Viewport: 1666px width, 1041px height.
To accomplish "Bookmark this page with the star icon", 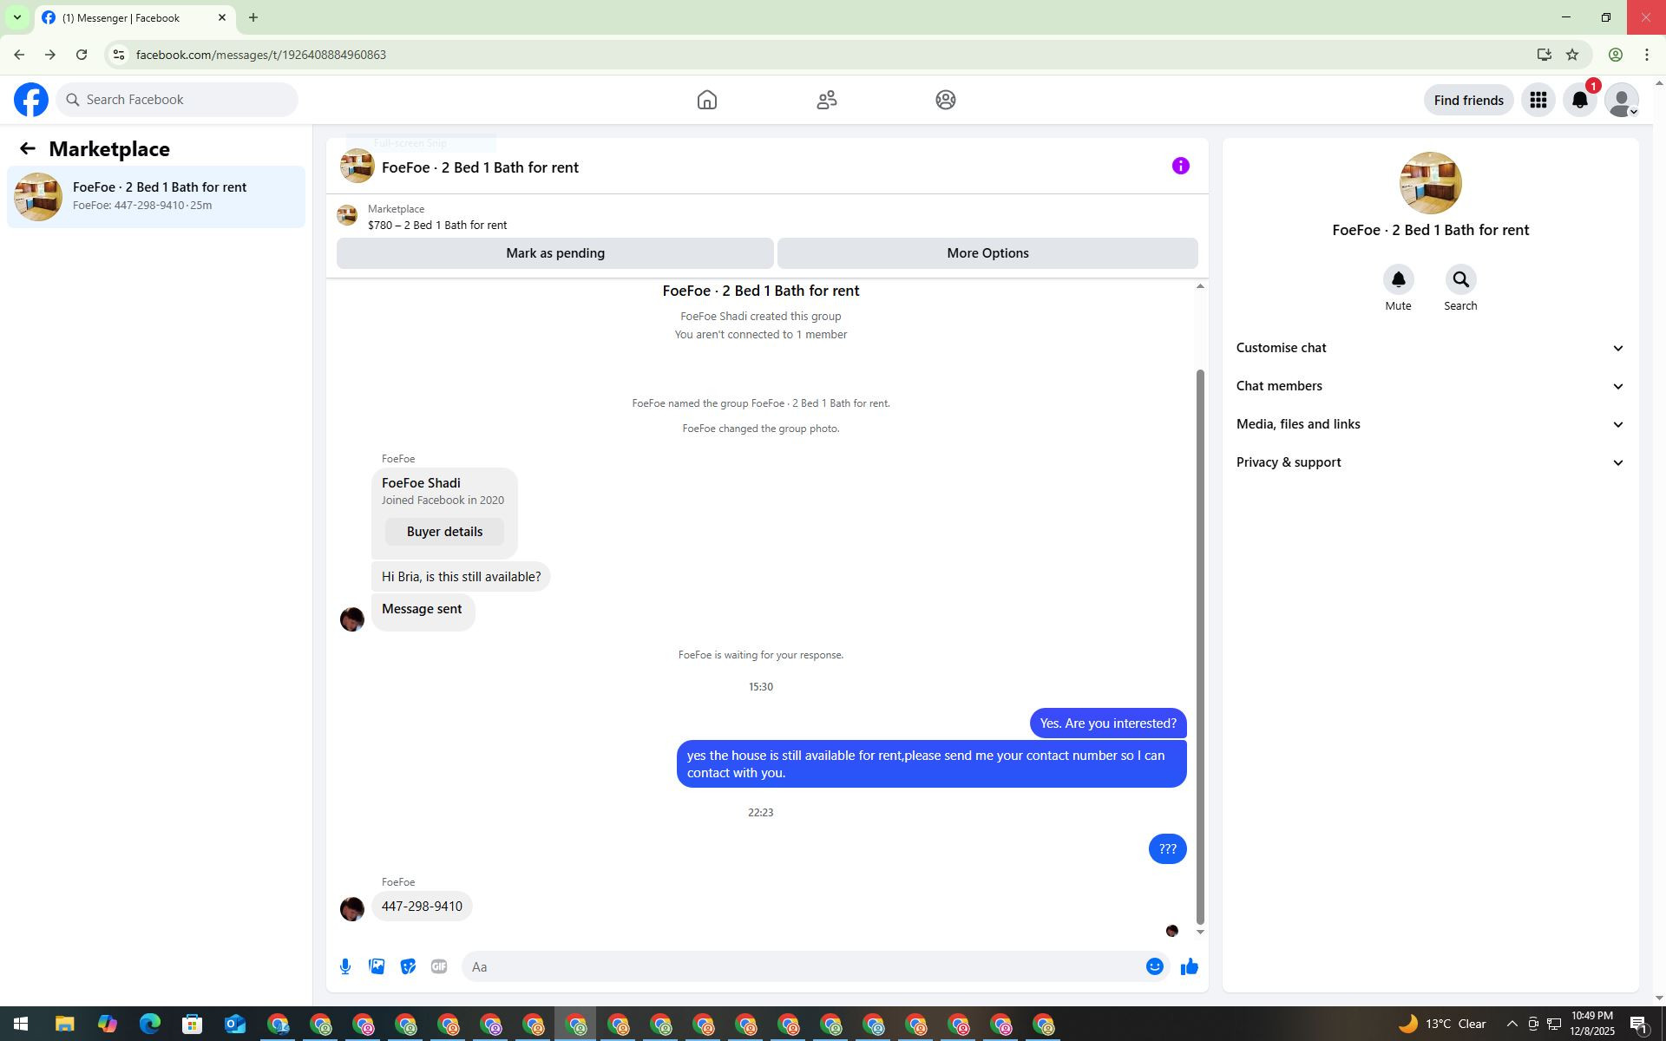I will (1572, 55).
